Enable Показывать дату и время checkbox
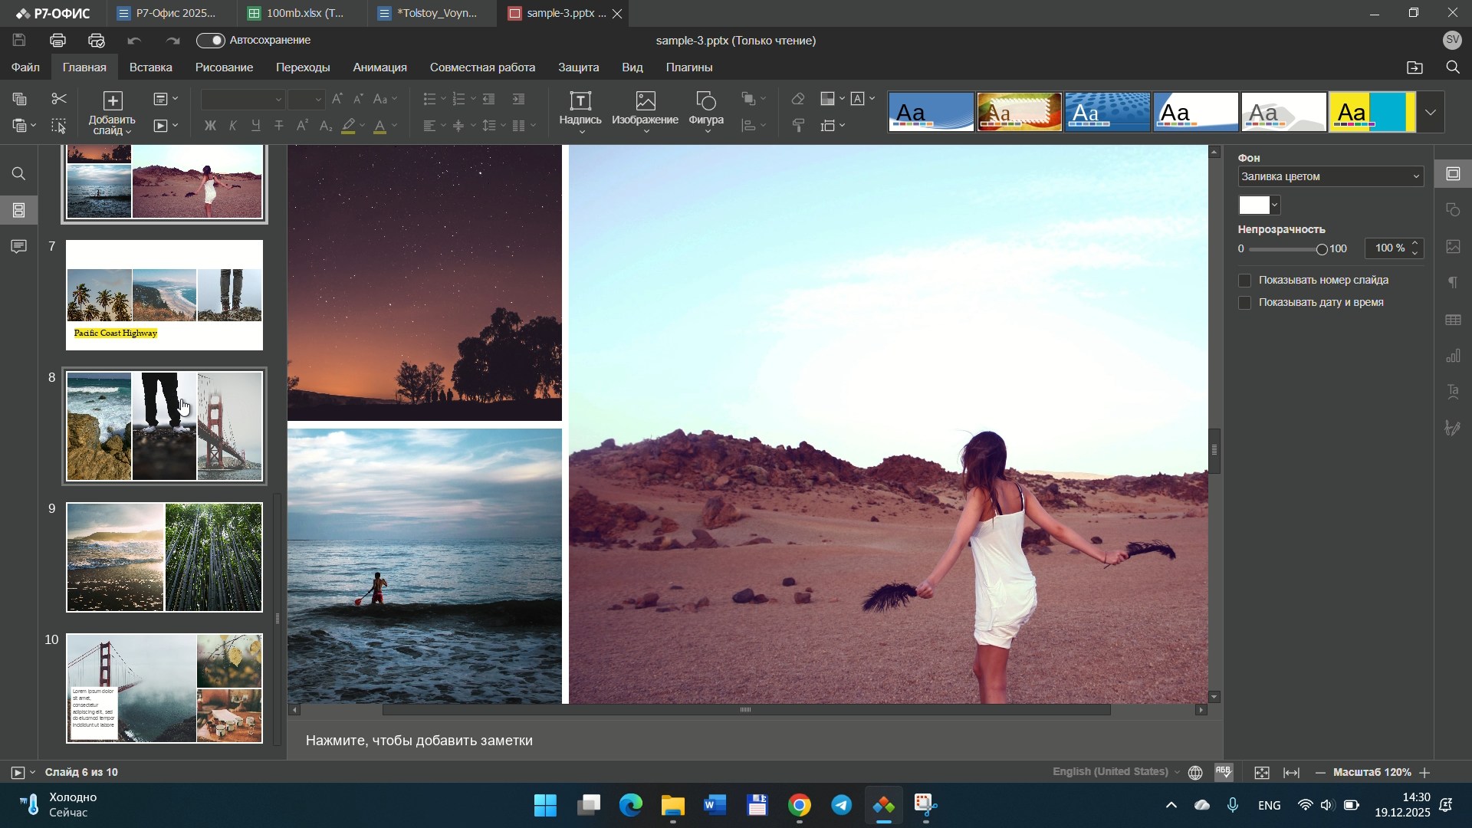The image size is (1472, 828). pos(1246,303)
